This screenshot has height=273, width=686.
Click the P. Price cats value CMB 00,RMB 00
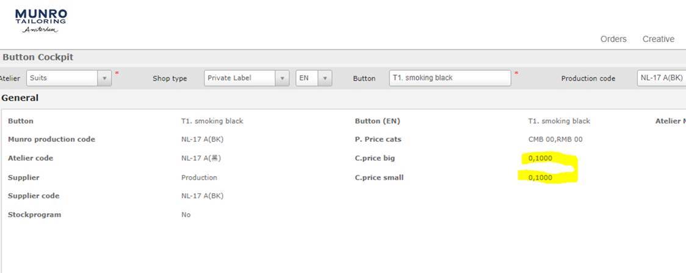[x=555, y=140]
